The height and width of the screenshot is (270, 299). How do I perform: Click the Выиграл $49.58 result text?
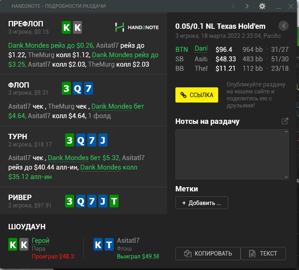[x=138, y=256]
